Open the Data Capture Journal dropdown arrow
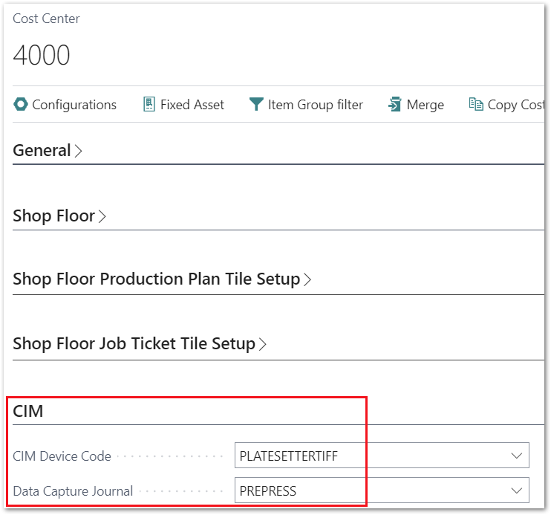Image resolution: width=551 pixels, height=515 pixels. (515, 490)
